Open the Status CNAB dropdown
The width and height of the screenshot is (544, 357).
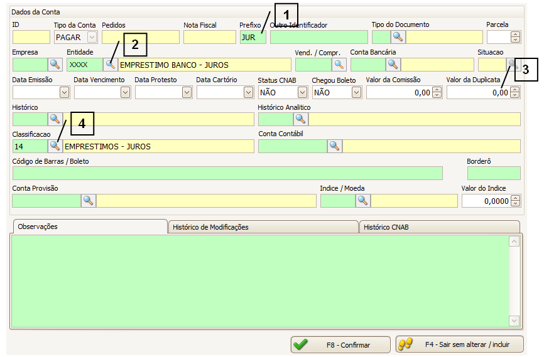302,92
